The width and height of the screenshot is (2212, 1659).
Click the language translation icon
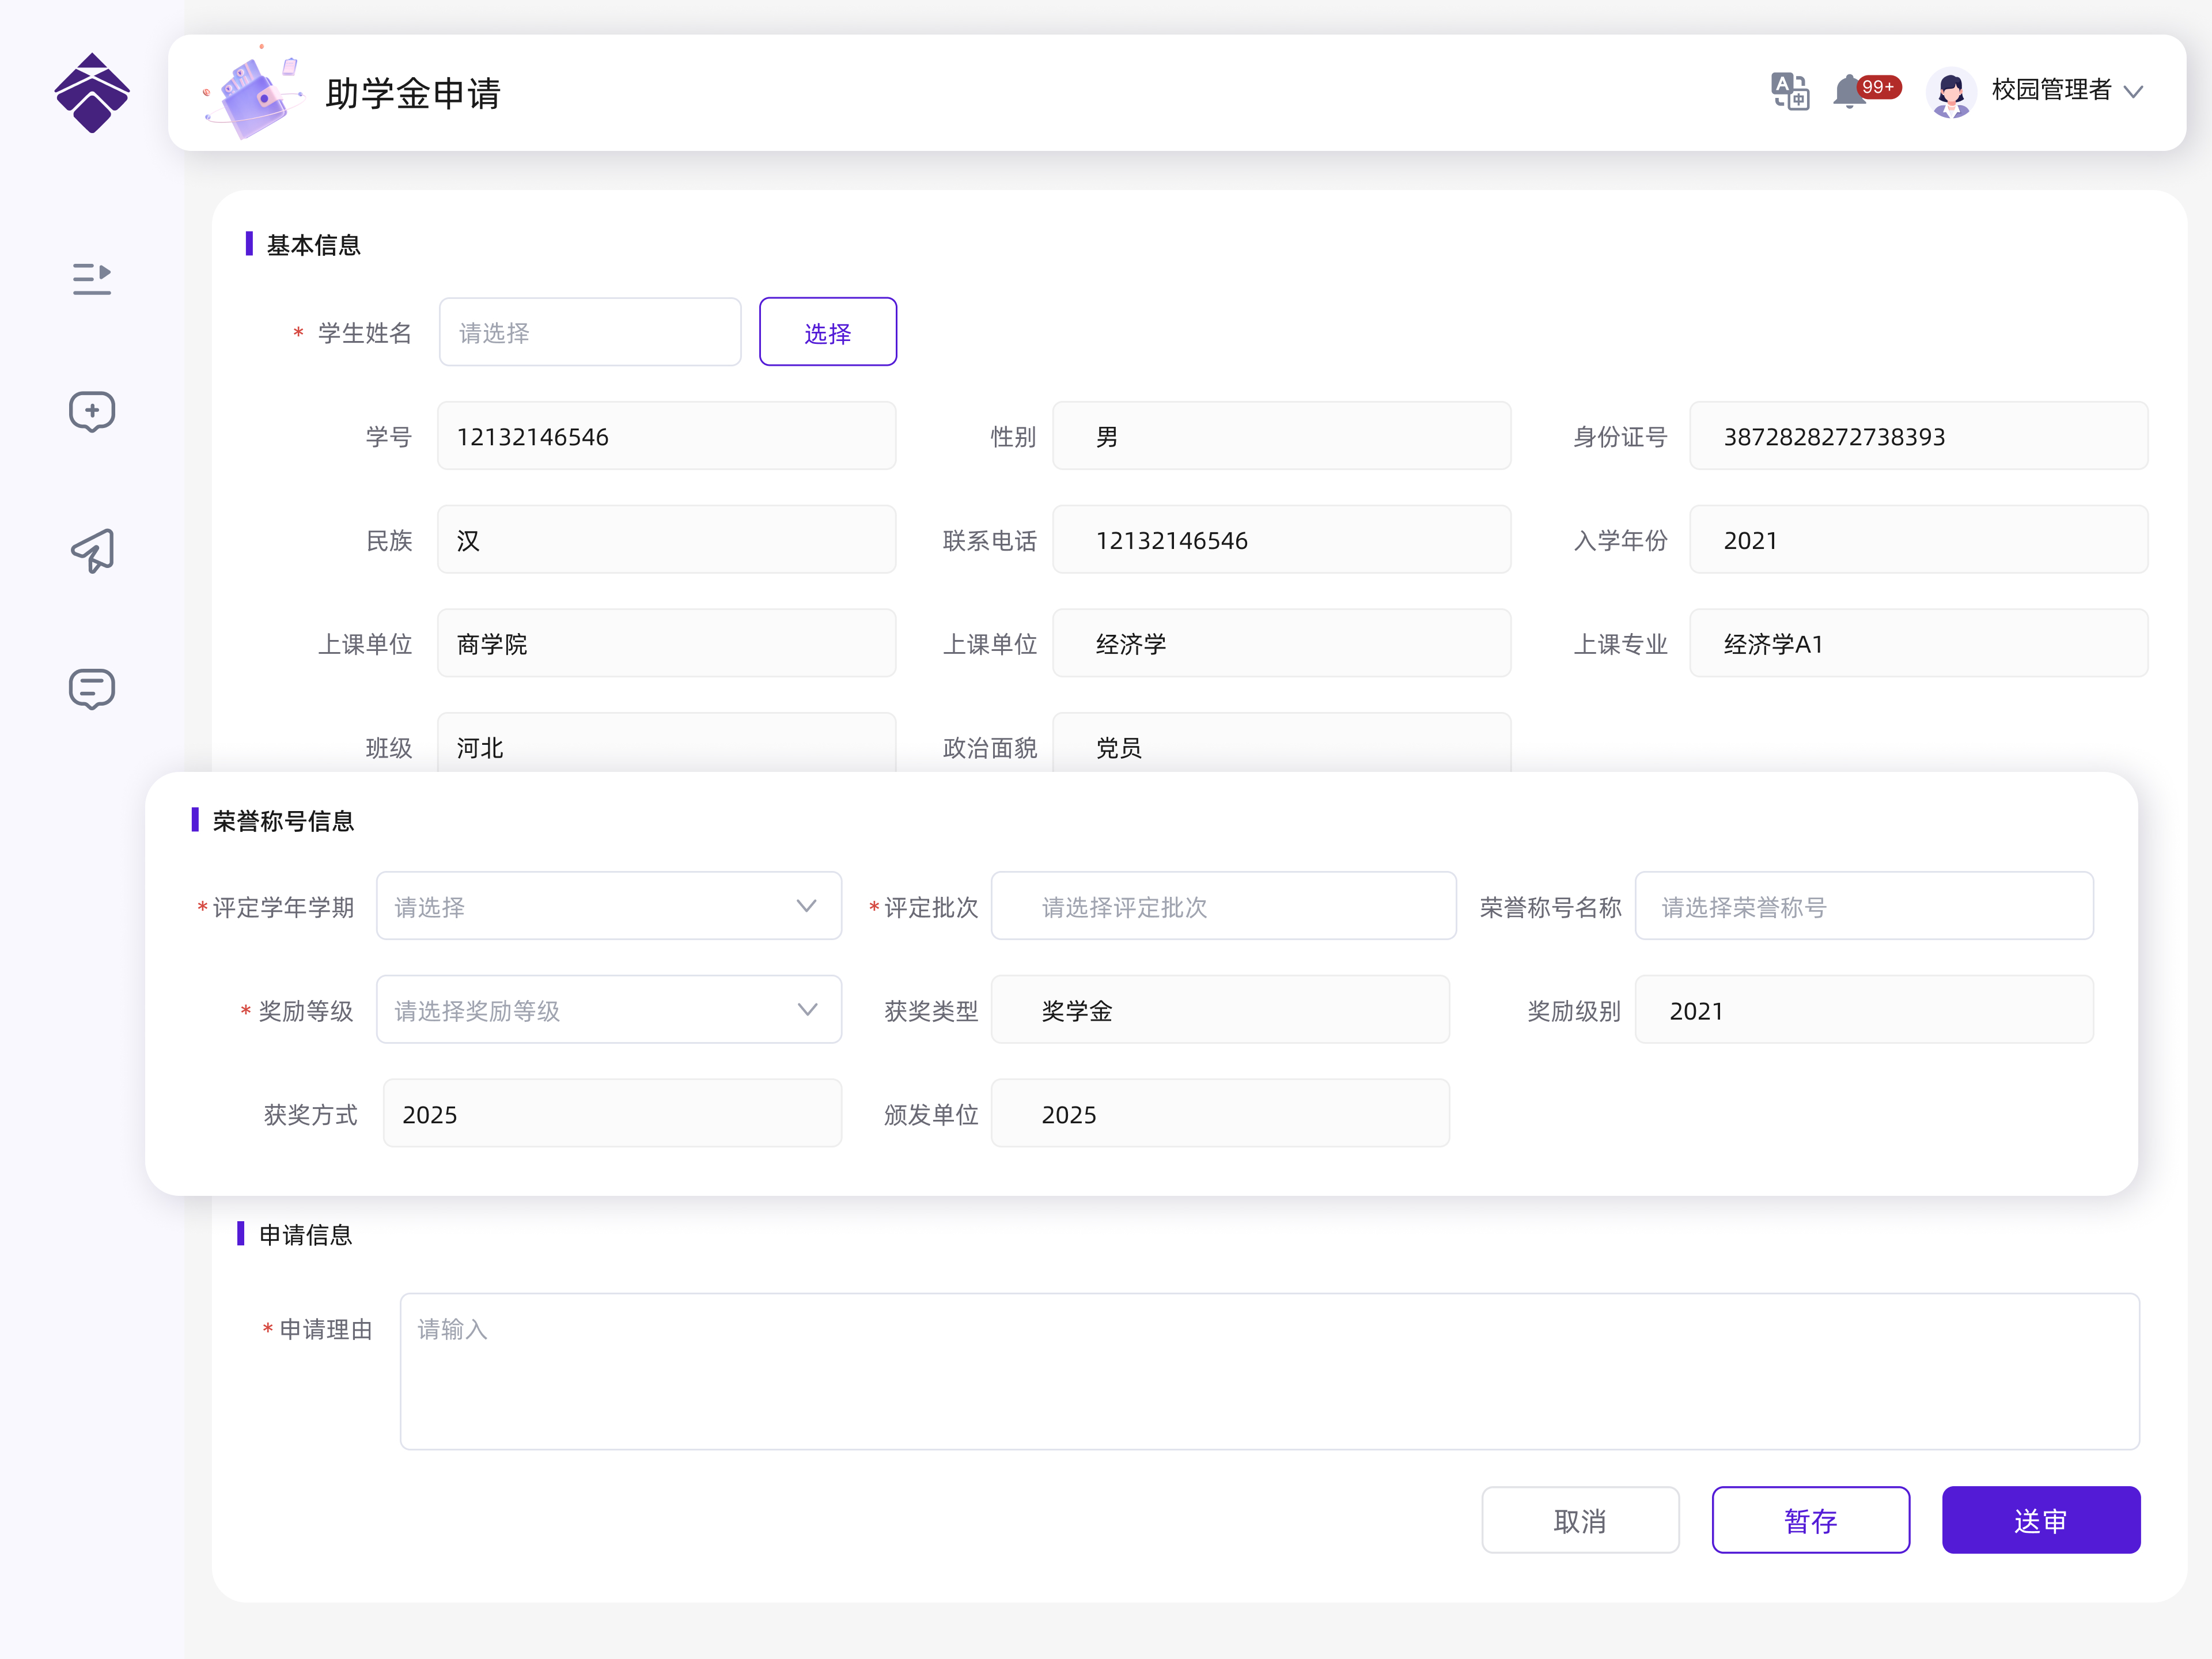tap(1789, 91)
